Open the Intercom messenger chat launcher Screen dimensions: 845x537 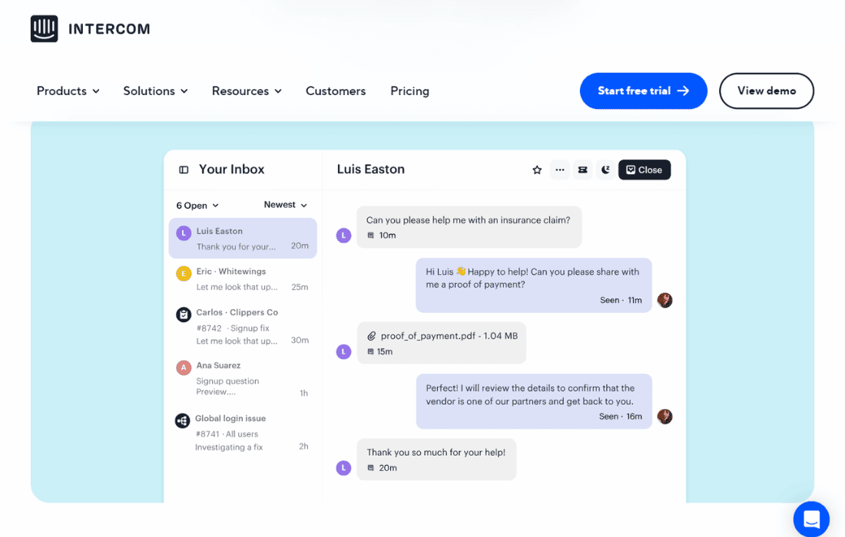coord(812,519)
